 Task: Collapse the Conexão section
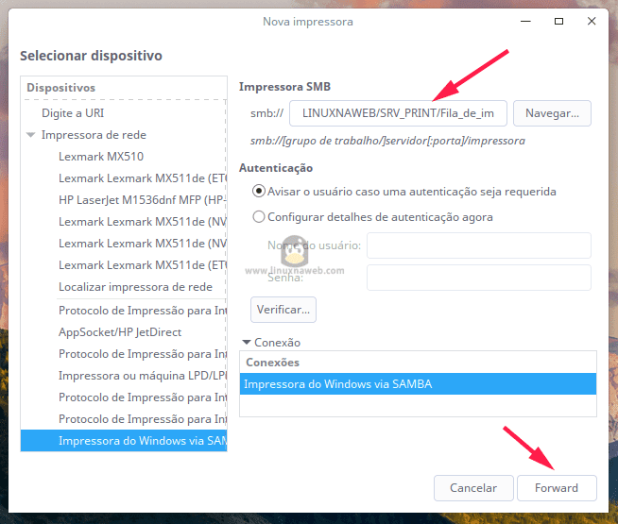click(x=247, y=342)
